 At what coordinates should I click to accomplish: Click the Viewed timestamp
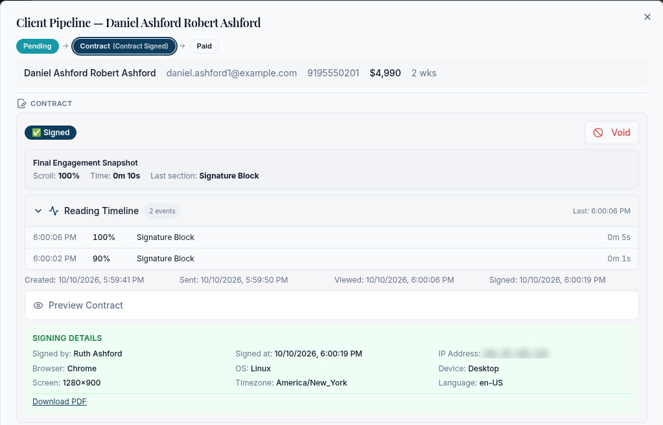point(394,280)
